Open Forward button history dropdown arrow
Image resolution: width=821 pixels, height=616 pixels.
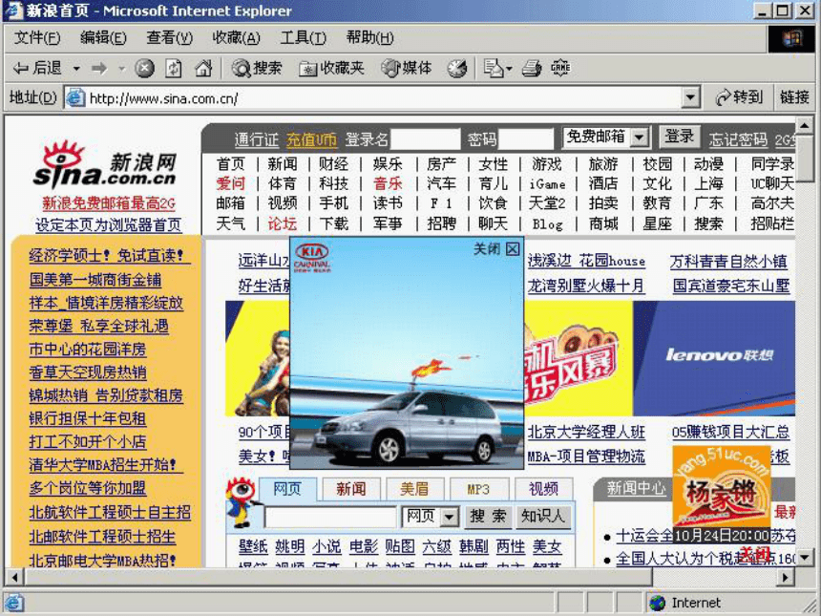121,69
